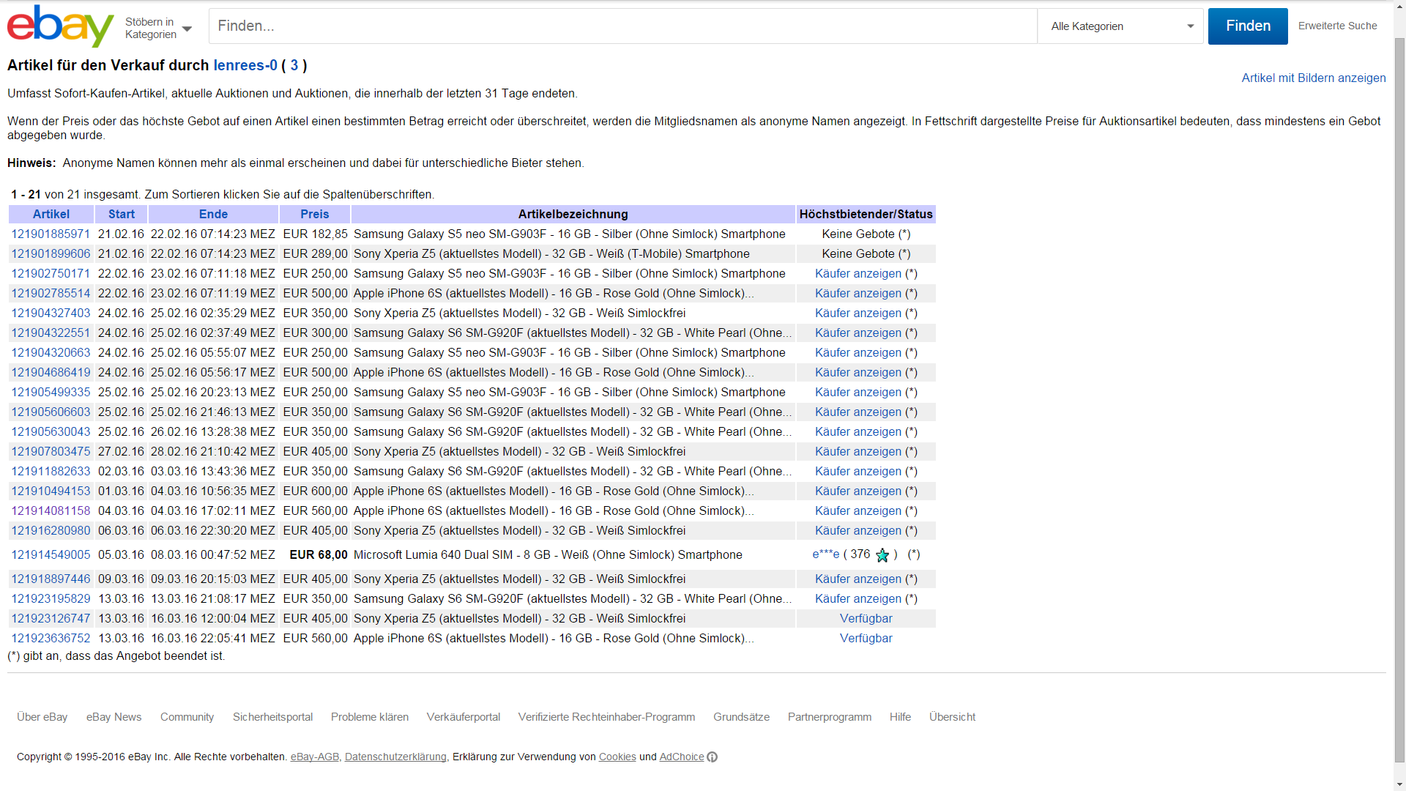Click Käufer anzeigen for item 121910494153
1406x791 pixels.
(x=858, y=491)
